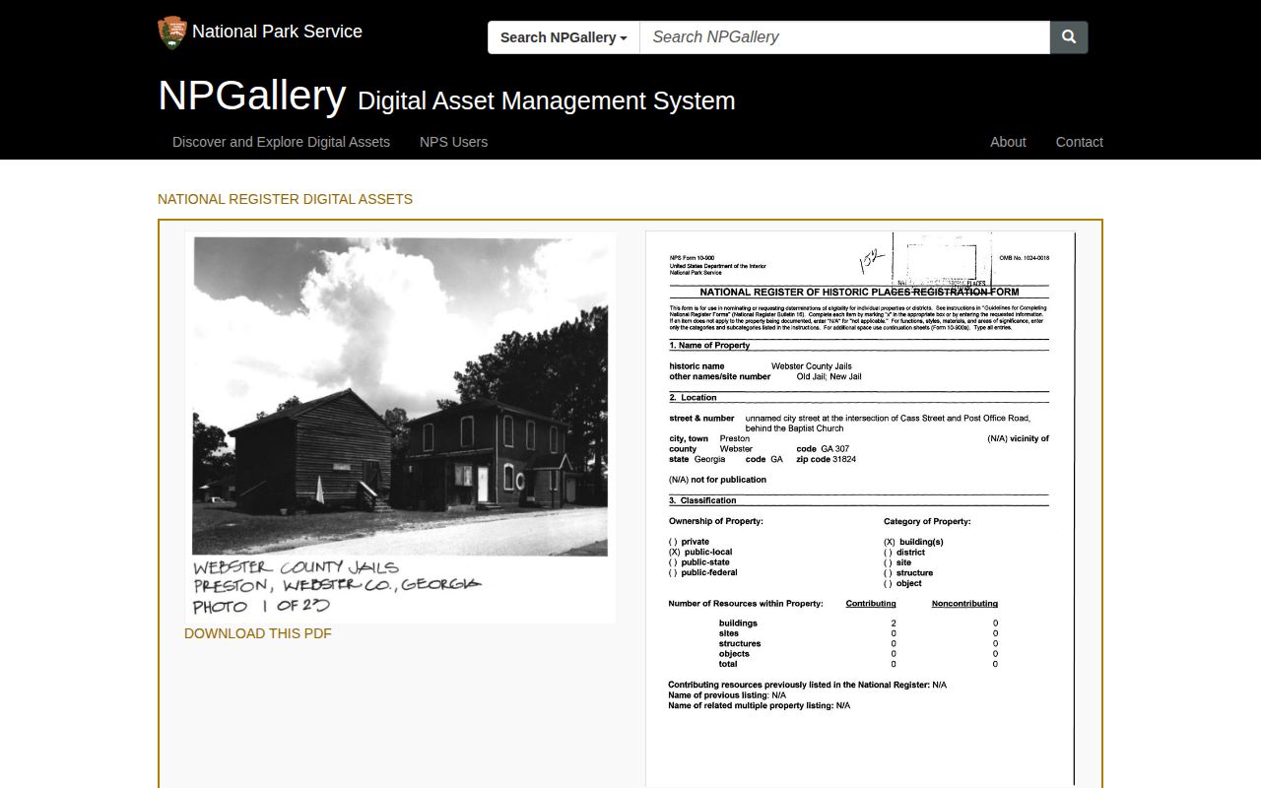Open Discover and Explore Digital Assets menu

[281, 142]
